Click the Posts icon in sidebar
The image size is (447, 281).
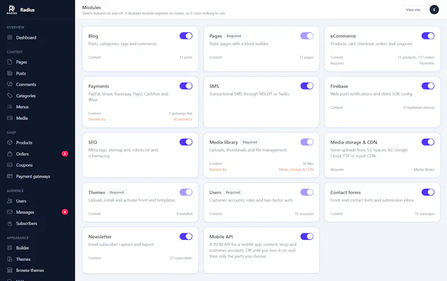pyautogui.click(x=9, y=73)
